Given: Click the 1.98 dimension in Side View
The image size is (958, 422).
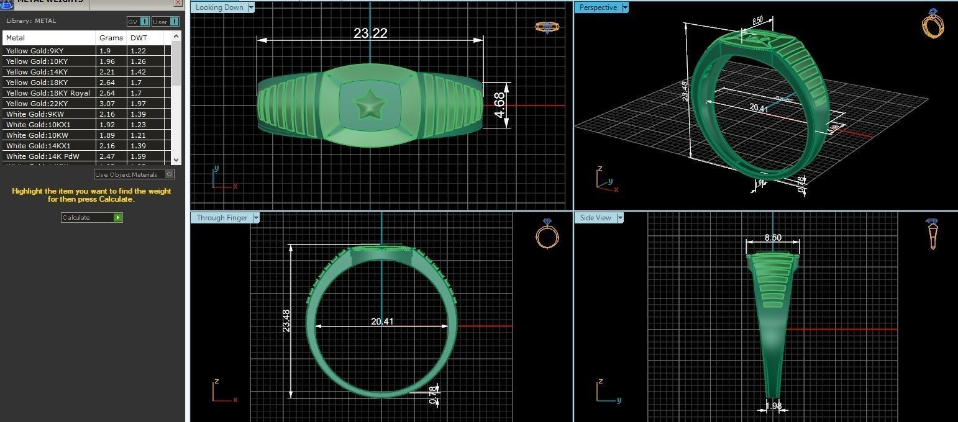Looking at the screenshot, I should tap(773, 406).
